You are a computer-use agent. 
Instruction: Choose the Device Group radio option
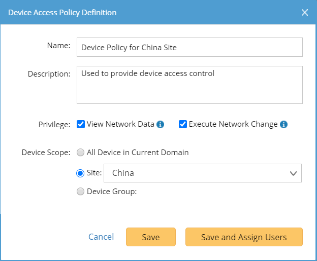click(x=80, y=192)
